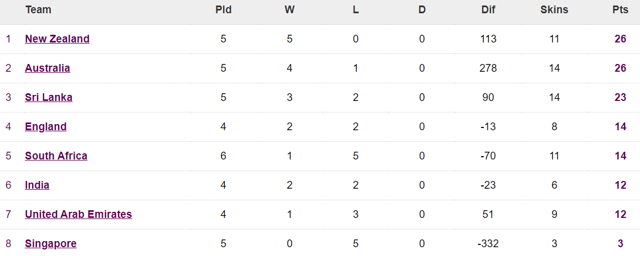Open the New Zealand team link
Image resolution: width=640 pixels, height=256 pixels.
pyautogui.click(x=57, y=39)
